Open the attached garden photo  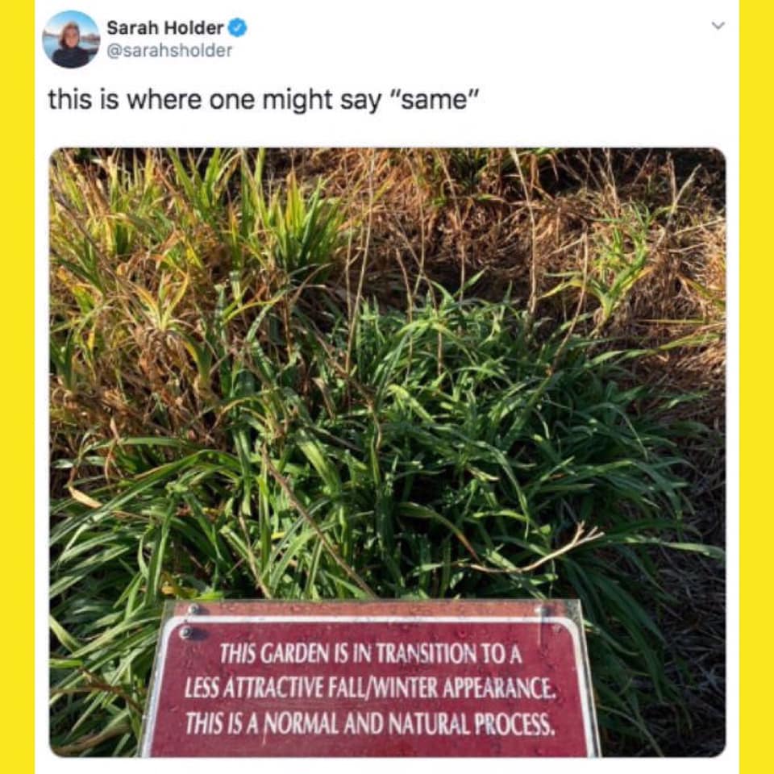point(388,452)
